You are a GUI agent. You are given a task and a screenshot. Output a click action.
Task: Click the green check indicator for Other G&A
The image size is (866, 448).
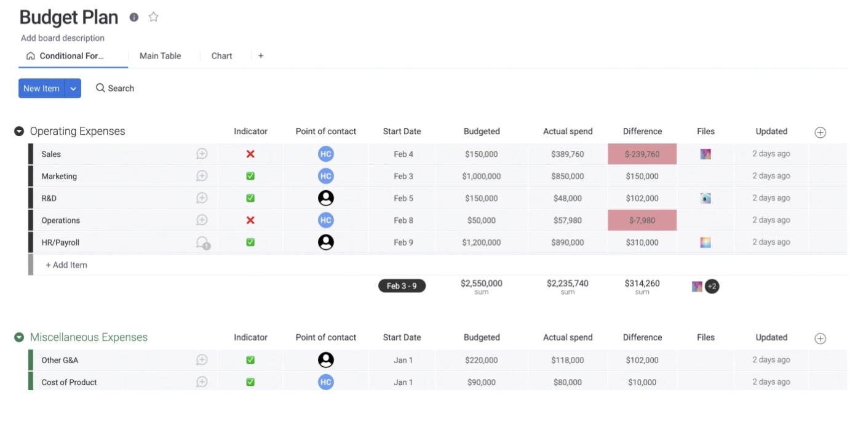(250, 360)
